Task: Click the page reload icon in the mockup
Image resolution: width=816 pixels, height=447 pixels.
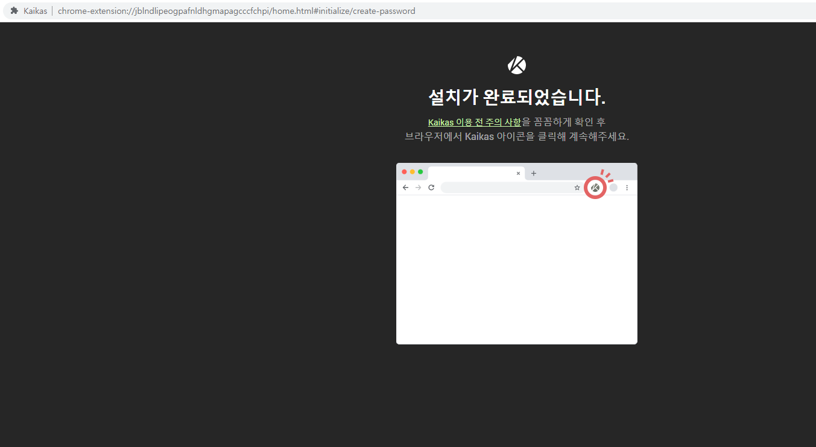Action: point(431,187)
